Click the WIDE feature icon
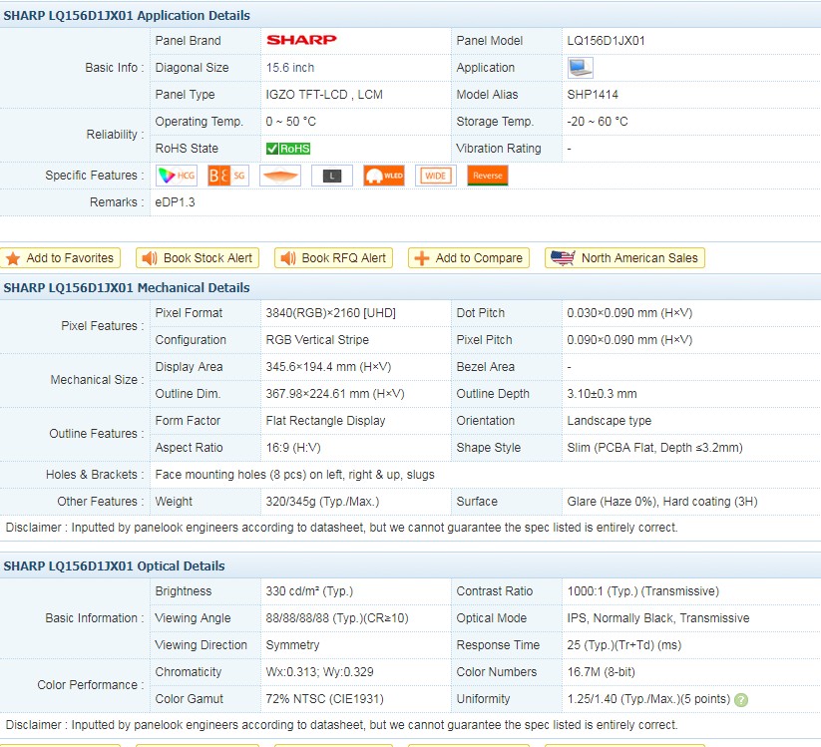The image size is (821, 747). (x=436, y=176)
